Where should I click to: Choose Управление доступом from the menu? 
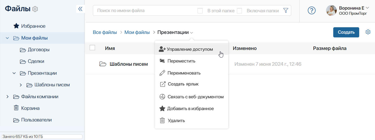tap(192, 49)
